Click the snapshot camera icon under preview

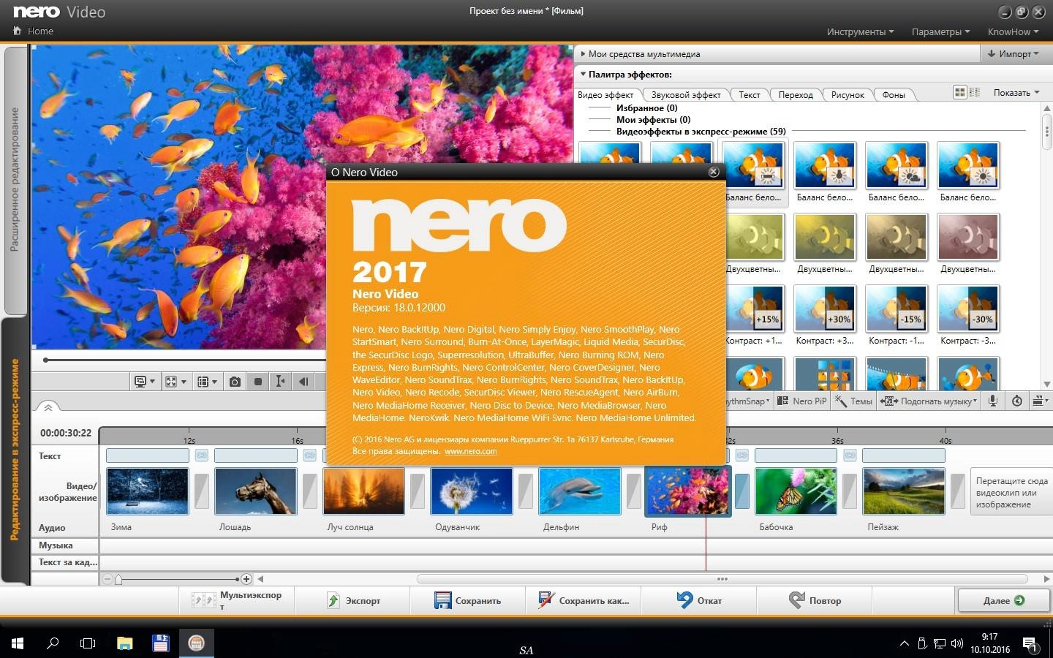coord(235,382)
